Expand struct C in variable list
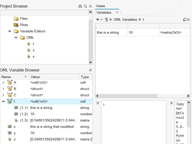 (x=3, y=95)
